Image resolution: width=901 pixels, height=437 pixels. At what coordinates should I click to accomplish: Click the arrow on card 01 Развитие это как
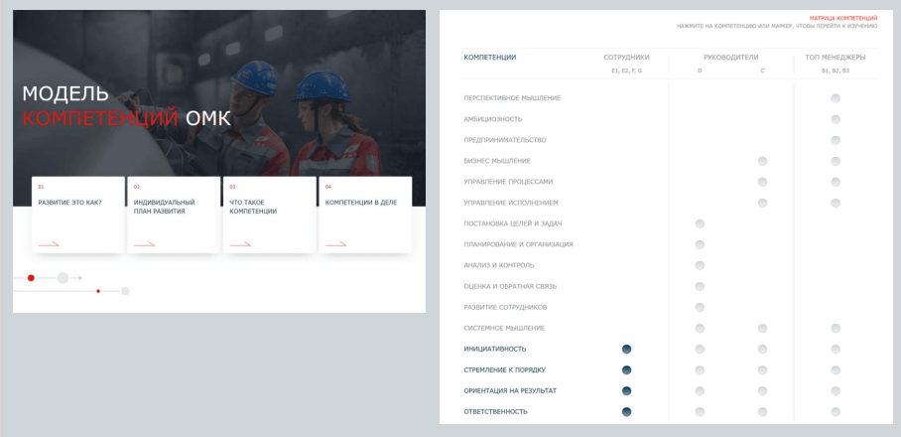(x=49, y=244)
